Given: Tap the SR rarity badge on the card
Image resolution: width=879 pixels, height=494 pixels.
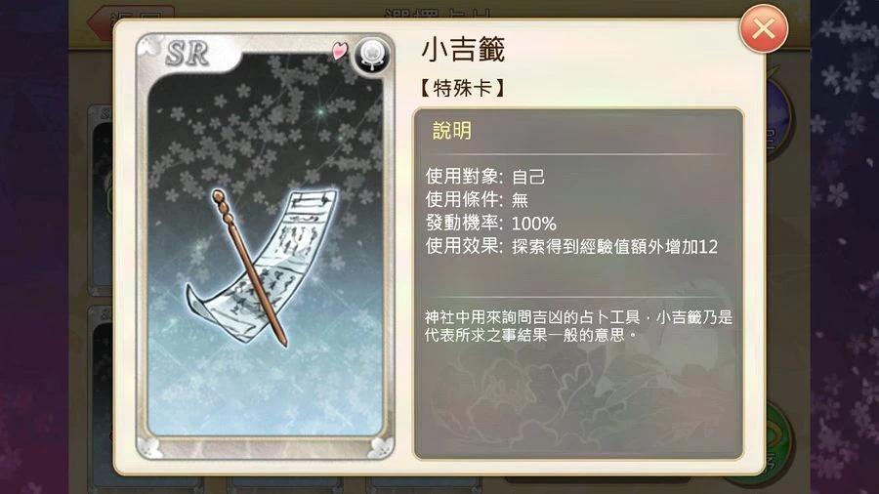Looking at the screenshot, I should click(188, 55).
